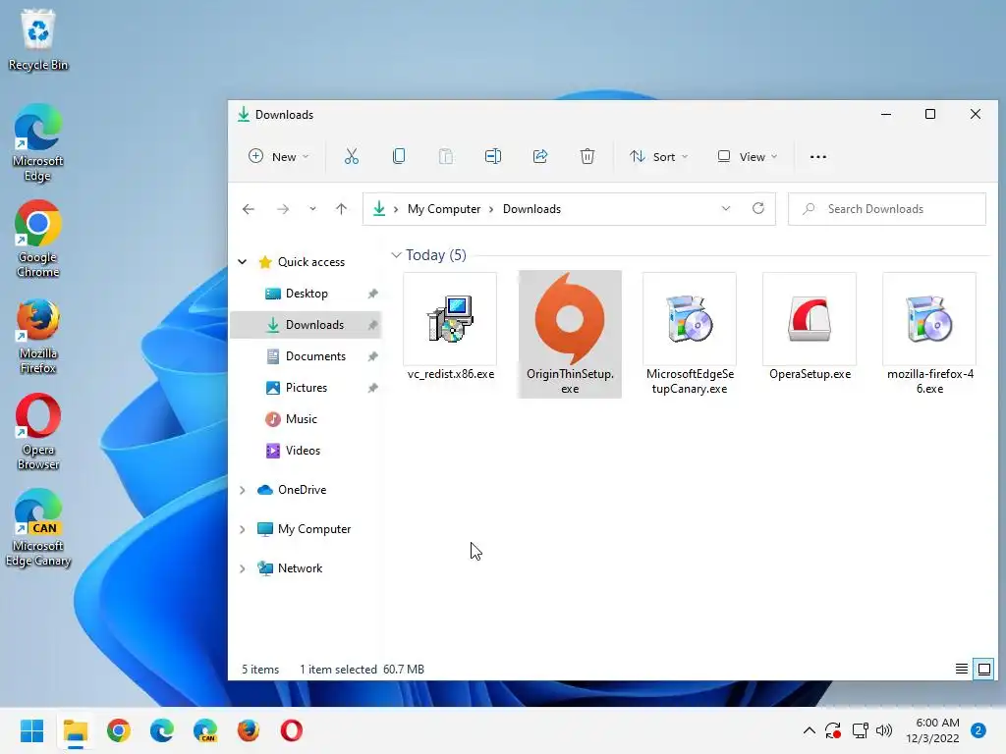Open Downloads in navigation pane

[307, 324]
